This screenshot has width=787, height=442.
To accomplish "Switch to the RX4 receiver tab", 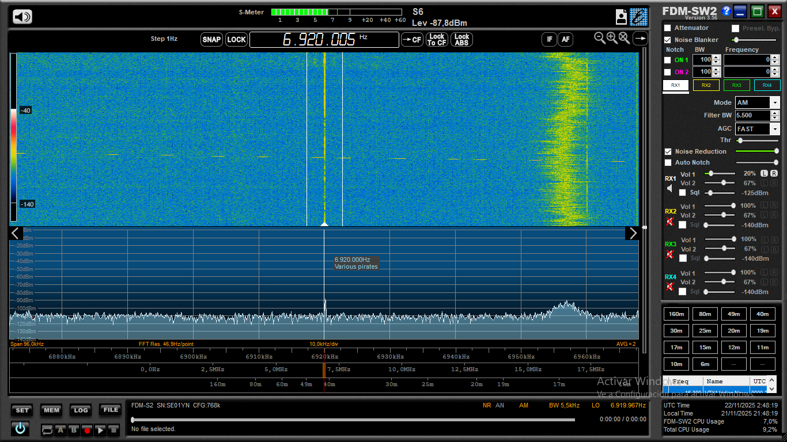I will 767,85.
